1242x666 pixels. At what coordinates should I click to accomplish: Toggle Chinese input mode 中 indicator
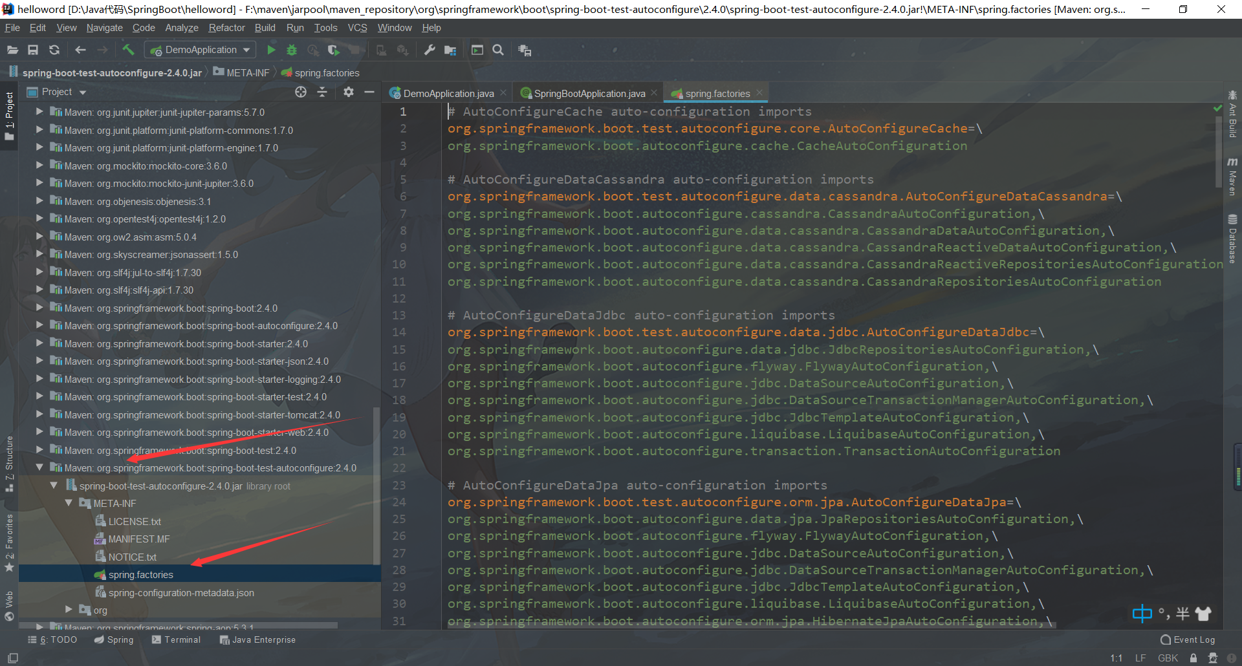pos(1142,614)
